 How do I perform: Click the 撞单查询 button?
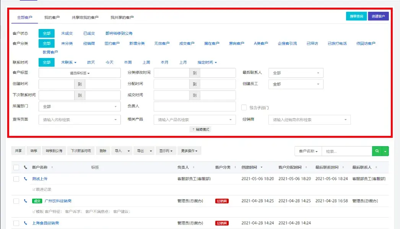click(x=356, y=16)
